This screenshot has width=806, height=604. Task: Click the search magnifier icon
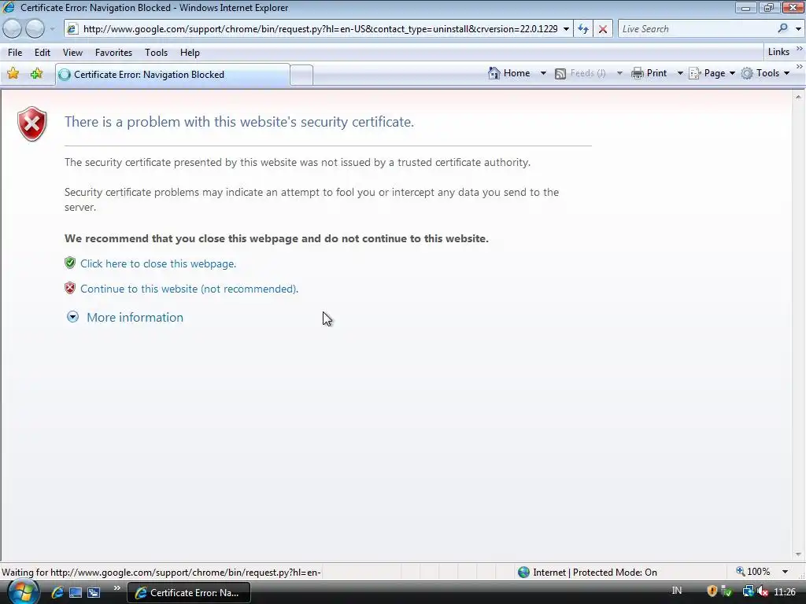coord(783,28)
